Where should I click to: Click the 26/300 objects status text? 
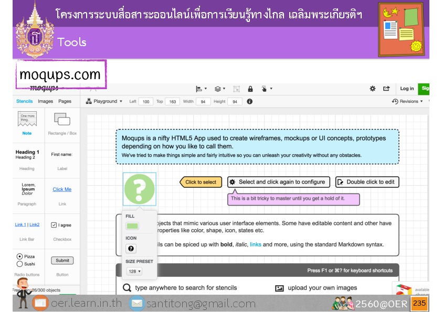click(46, 290)
